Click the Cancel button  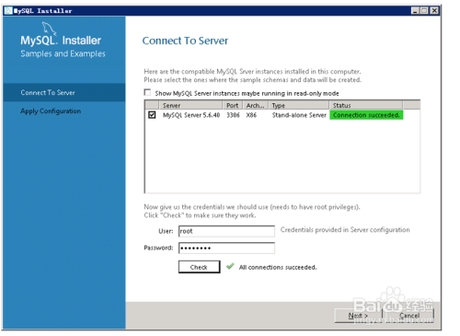(x=409, y=316)
